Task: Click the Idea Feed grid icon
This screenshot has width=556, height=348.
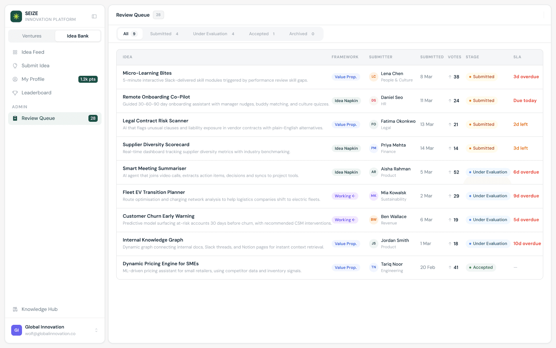Action: tap(15, 52)
